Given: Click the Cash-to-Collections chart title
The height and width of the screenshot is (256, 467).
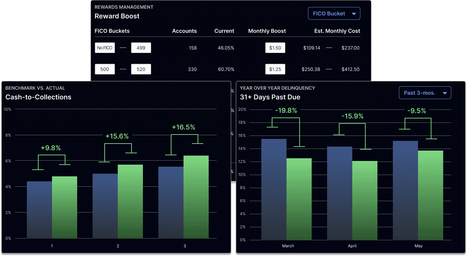Looking at the screenshot, I should click(x=38, y=97).
